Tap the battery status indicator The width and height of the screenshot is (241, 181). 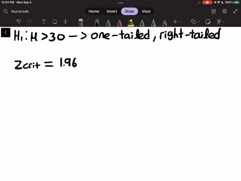[232, 3]
